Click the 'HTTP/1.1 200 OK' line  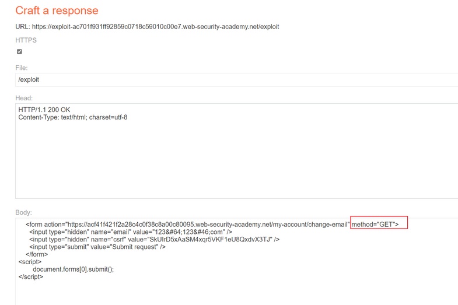click(x=44, y=110)
